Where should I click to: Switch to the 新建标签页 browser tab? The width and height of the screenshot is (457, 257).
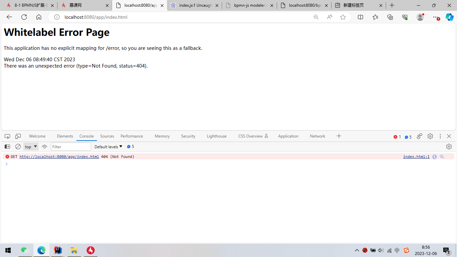point(358,5)
